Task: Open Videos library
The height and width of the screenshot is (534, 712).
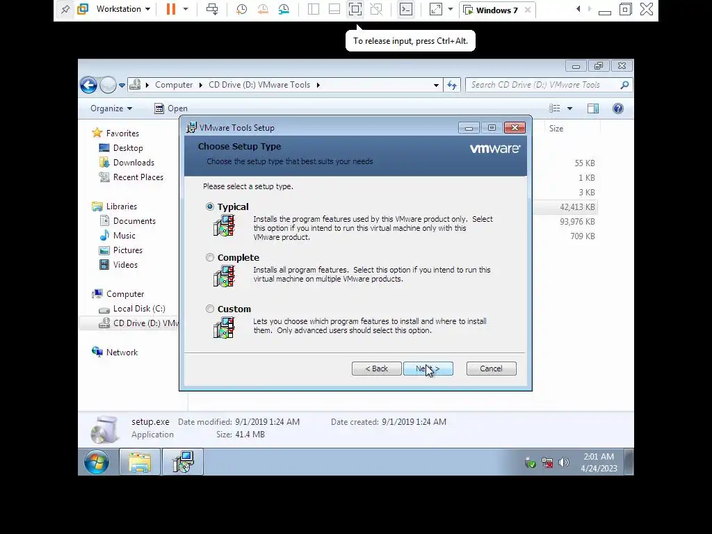Action: (125, 265)
